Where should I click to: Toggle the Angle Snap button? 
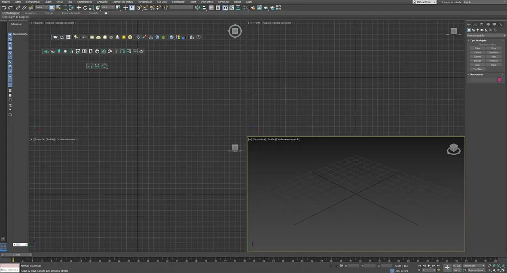tap(146, 8)
